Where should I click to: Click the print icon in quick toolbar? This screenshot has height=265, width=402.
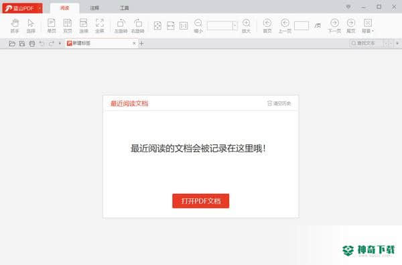click(31, 44)
